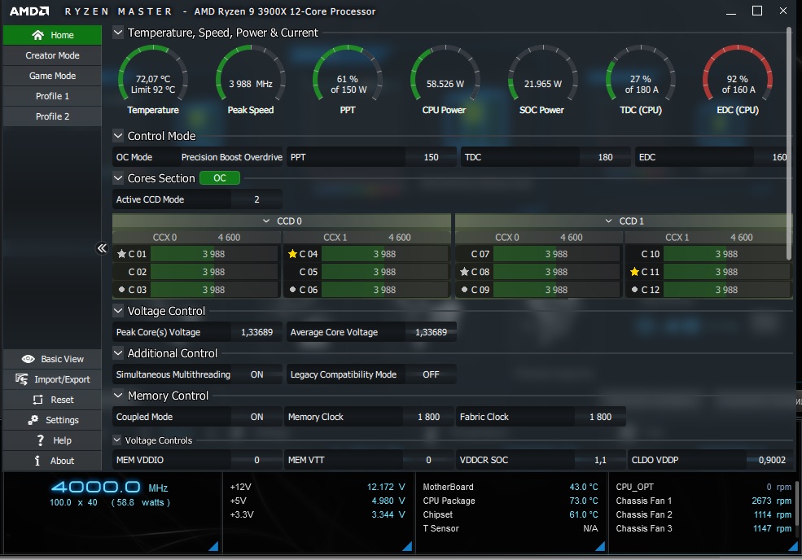
Task: Collapse the Voltage Controls subsection
Action: [116, 440]
